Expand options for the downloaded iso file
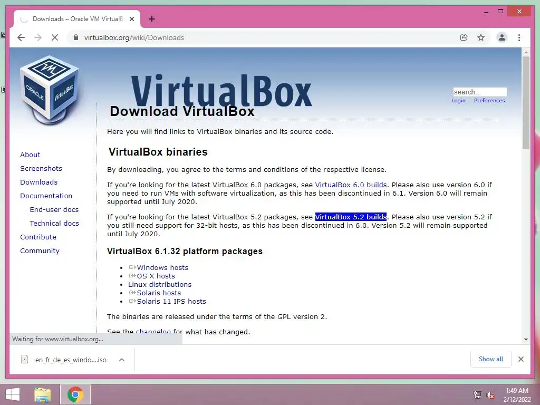Image resolution: width=540 pixels, height=405 pixels. pyautogui.click(x=122, y=360)
